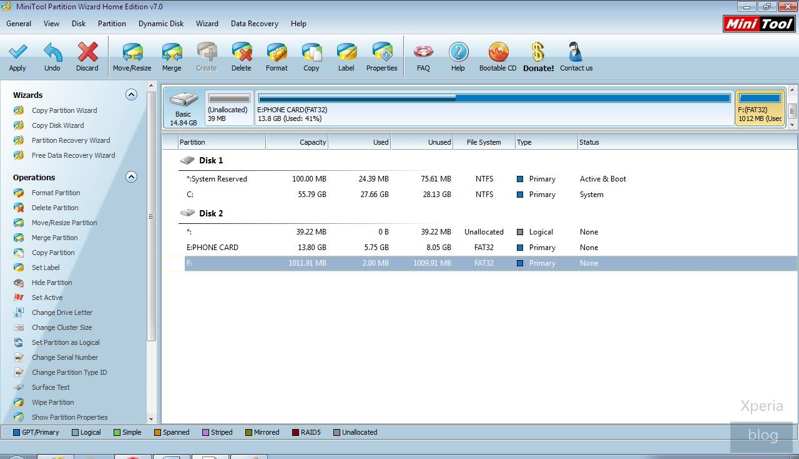This screenshot has height=459, width=799.
Task: Select the C: partition row
Action: tap(479, 195)
